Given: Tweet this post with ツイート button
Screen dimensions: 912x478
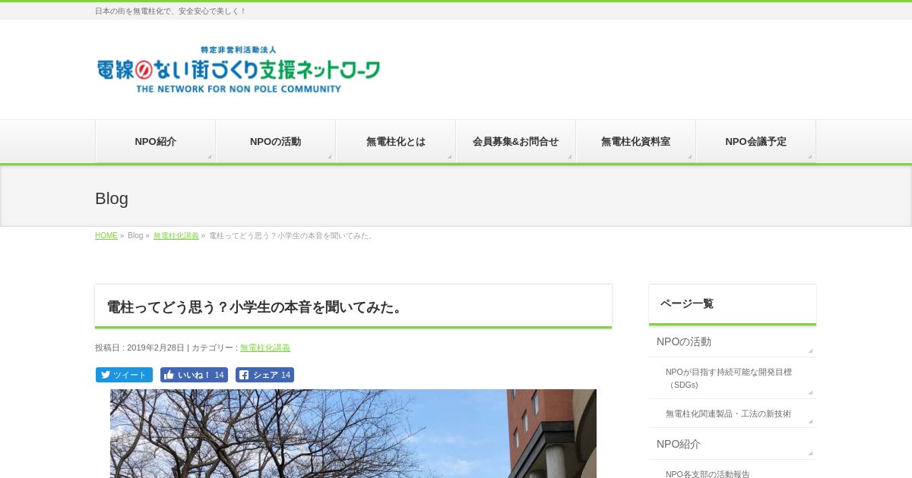Looking at the screenshot, I should pyautogui.click(x=124, y=375).
